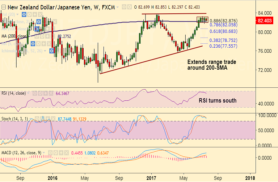Click plus icon beside Vol (20)
Viewport: 278px width, 182px height.
[35, 14]
